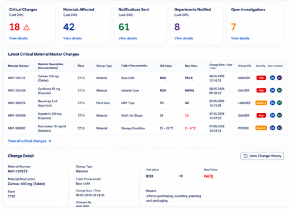Follow the View all critical changes link
Screen dimensions: 289x211
tap(29, 141)
